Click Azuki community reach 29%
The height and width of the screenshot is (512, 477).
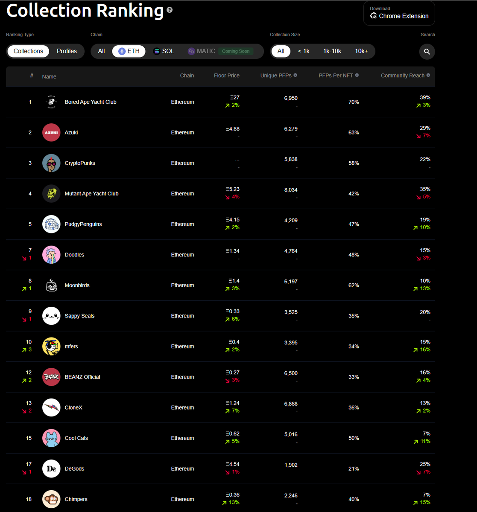coord(425,128)
